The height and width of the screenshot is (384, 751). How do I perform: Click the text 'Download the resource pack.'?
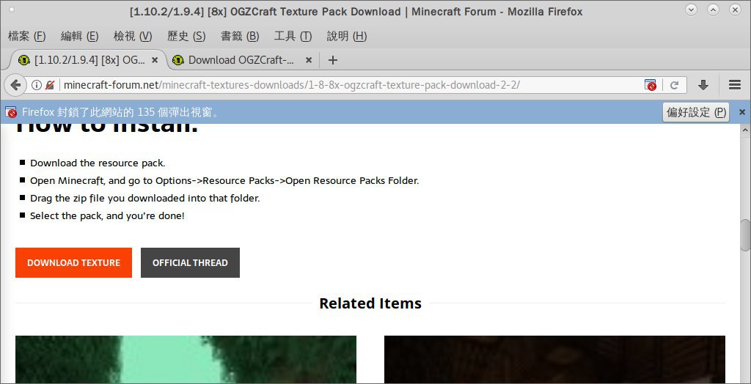tap(98, 163)
